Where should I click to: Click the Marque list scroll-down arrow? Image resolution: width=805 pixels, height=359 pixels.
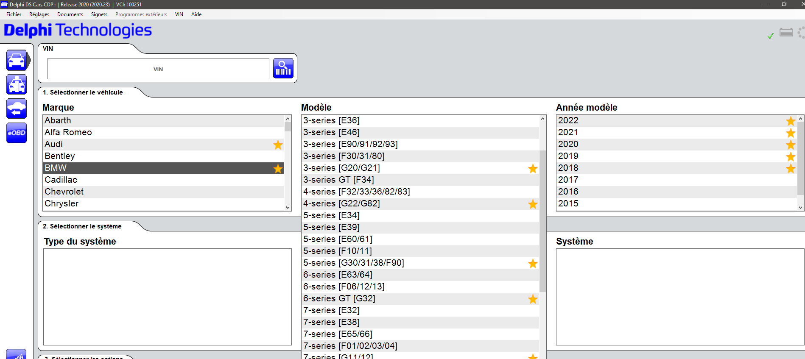pos(288,207)
